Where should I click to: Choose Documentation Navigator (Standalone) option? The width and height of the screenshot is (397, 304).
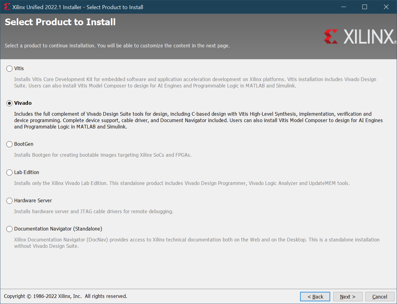click(9, 229)
